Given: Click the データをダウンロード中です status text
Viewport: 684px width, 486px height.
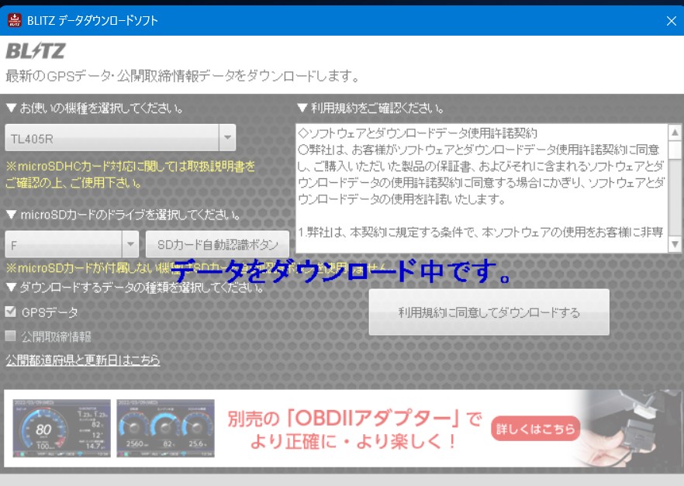Looking at the screenshot, I should point(340,271).
